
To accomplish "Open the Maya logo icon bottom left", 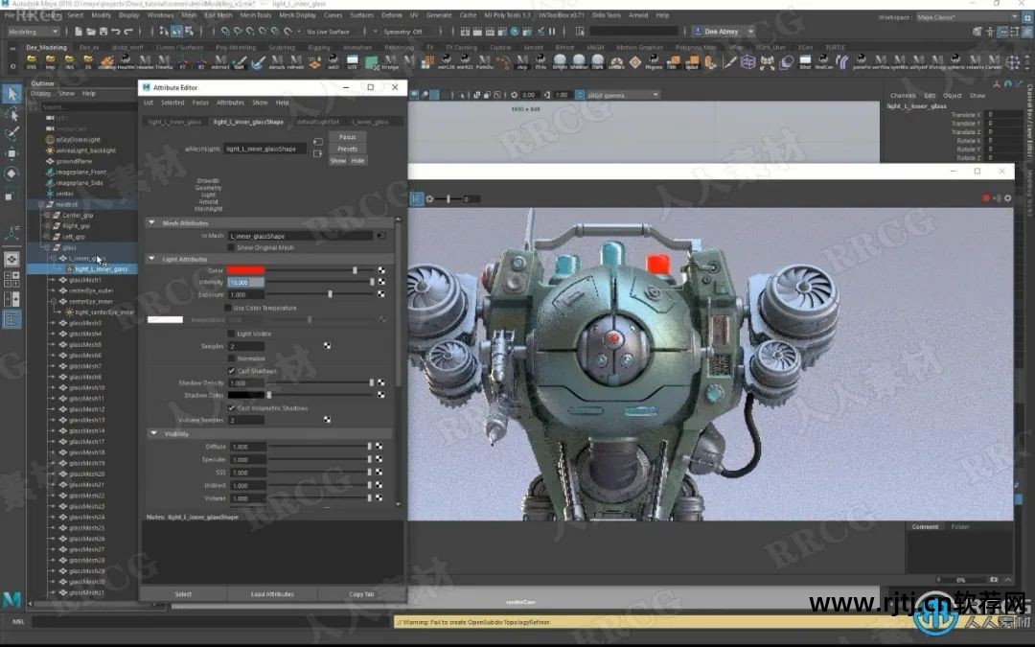I will [x=12, y=598].
